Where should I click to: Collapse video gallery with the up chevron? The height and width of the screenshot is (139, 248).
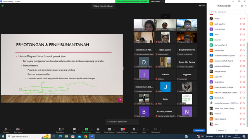165,16
